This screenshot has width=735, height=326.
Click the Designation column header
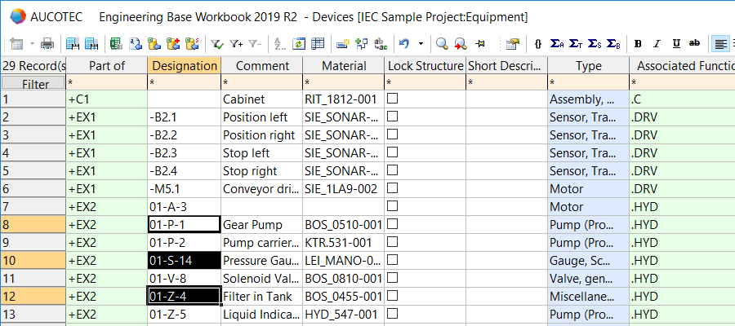point(185,66)
